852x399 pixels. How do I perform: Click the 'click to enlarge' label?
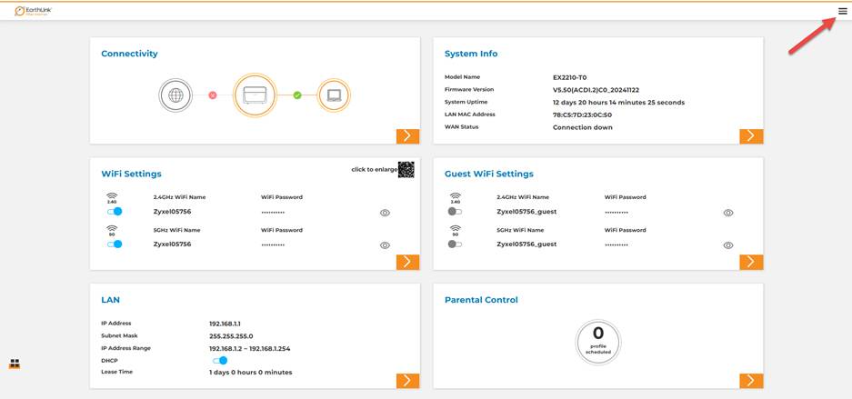375,169
